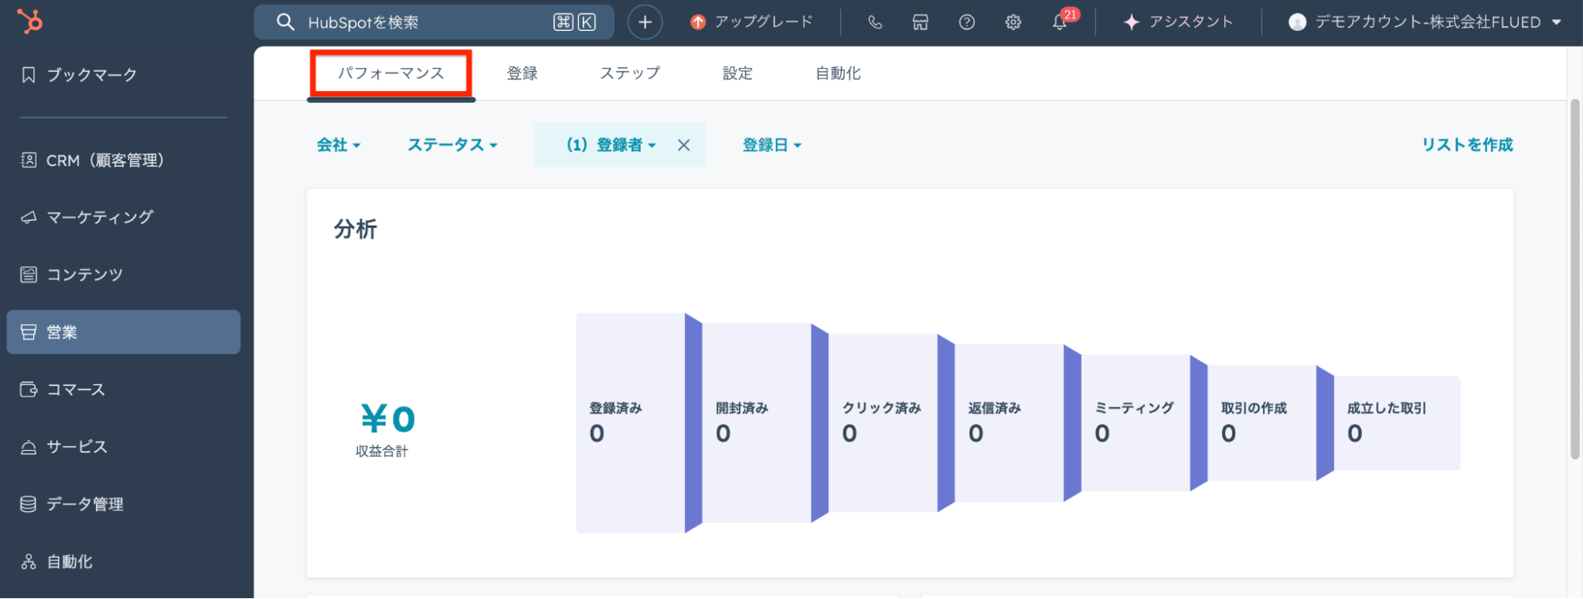Remove the 登録者 filter with X
Image resolution: width=1583 pixels, height=599 pixels.
(684, 145)
